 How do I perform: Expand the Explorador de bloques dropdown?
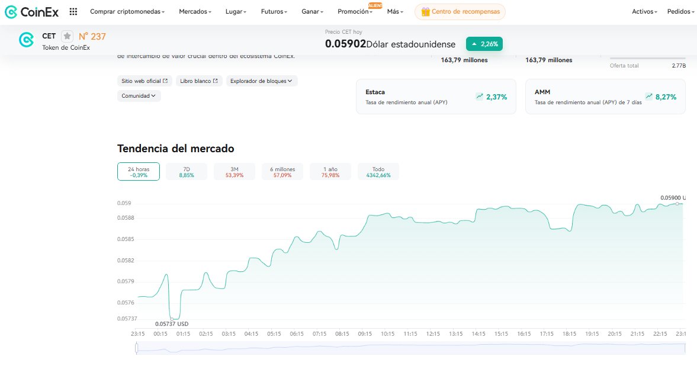(x=261, y=81)
